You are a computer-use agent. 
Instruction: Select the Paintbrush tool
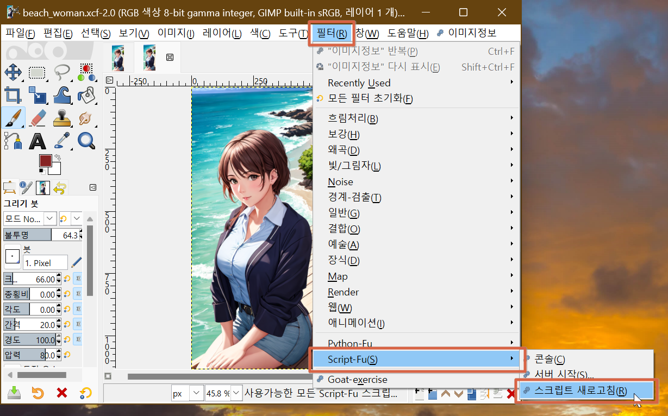13,118
